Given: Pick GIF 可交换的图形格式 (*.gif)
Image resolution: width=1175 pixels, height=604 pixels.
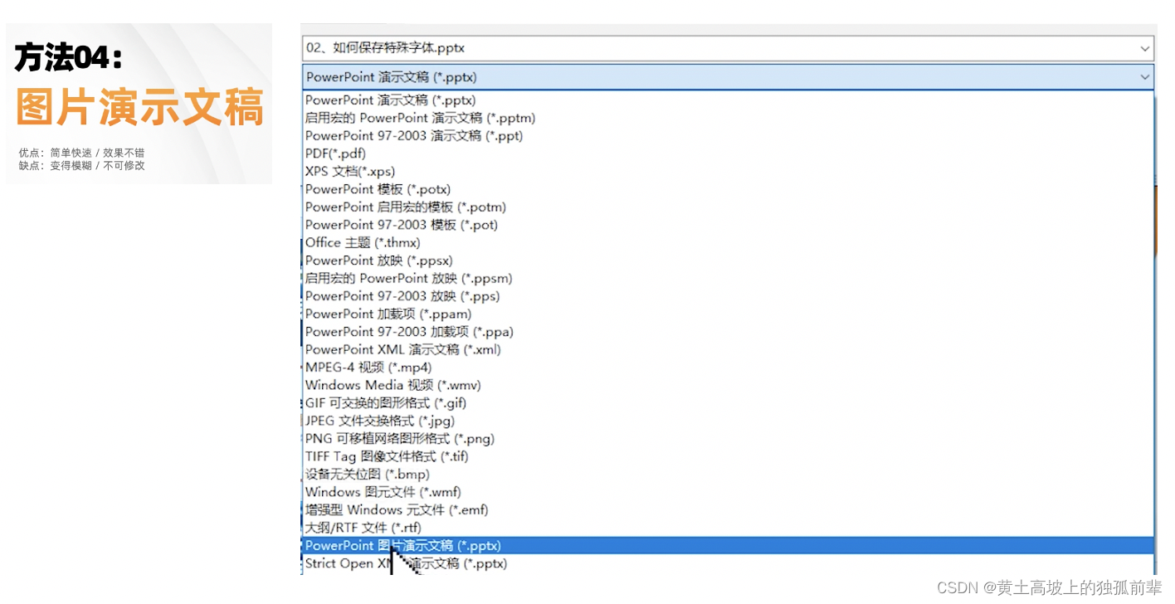Looking at the screenshot, I should [728, 403].
